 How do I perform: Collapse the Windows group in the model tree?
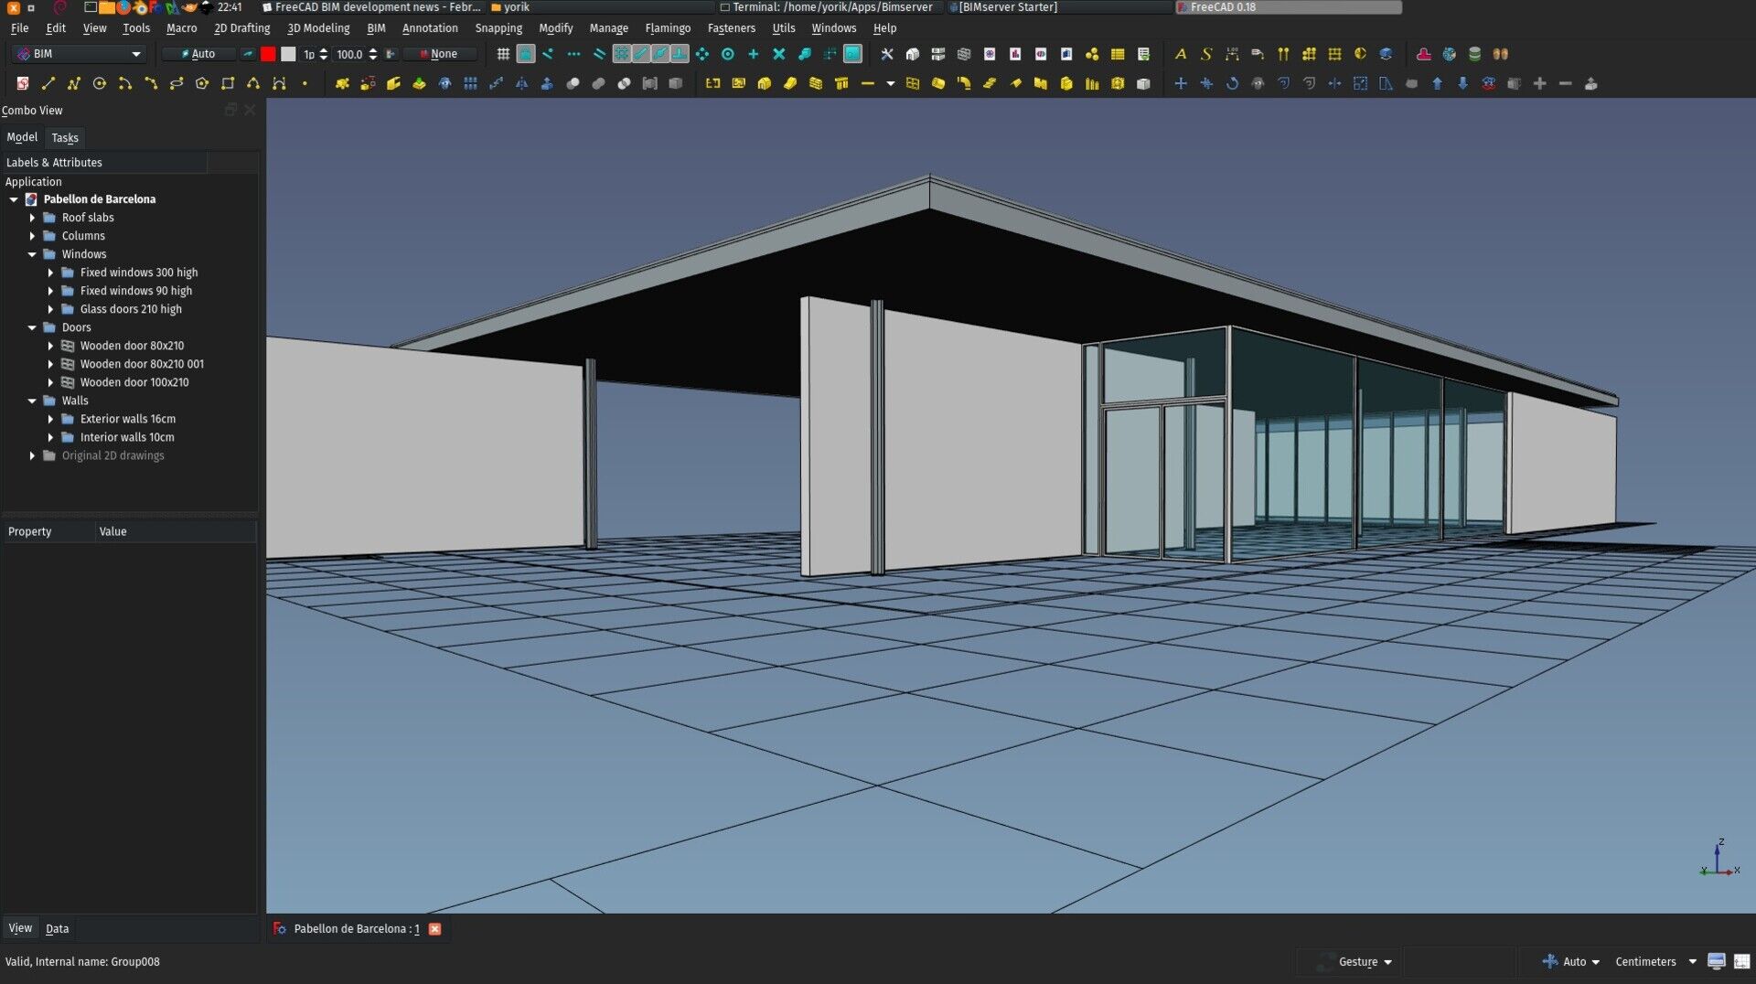34,254
